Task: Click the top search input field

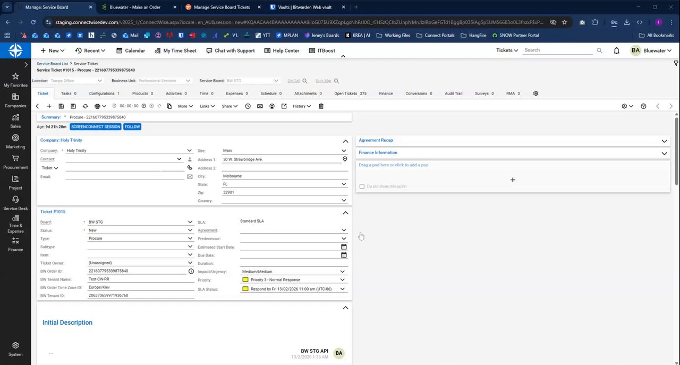Action: pyautogui.click(x=558, y=50)
